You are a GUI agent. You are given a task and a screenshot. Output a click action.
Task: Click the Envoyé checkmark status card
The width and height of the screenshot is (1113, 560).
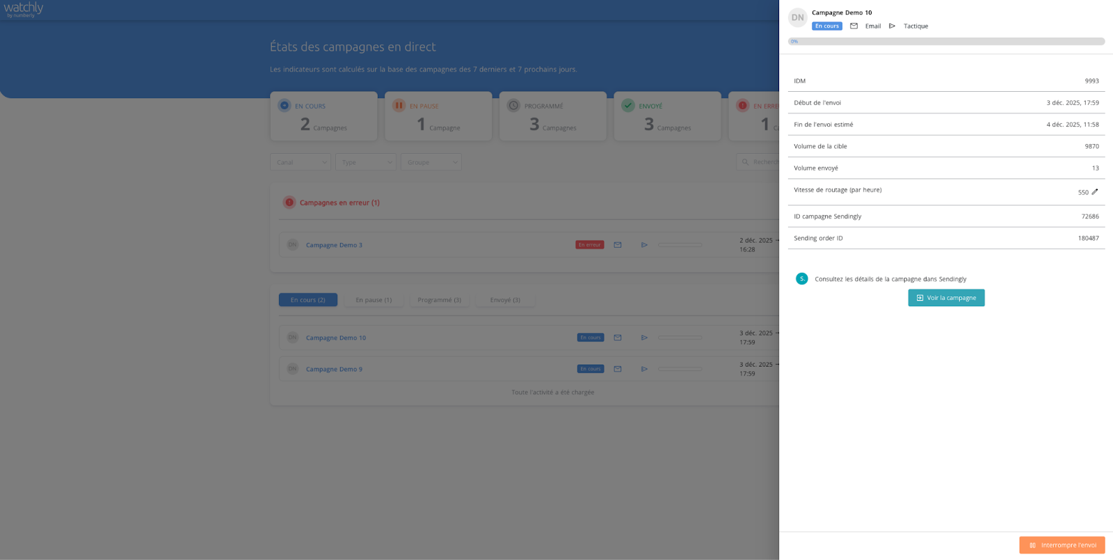[667, 116]
